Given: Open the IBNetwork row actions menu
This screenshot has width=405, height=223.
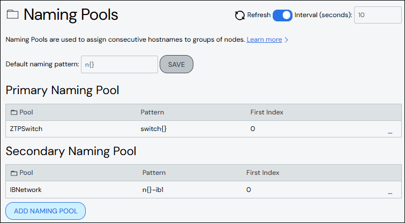Looking at the screenshot, I should [x=390, y=193].
